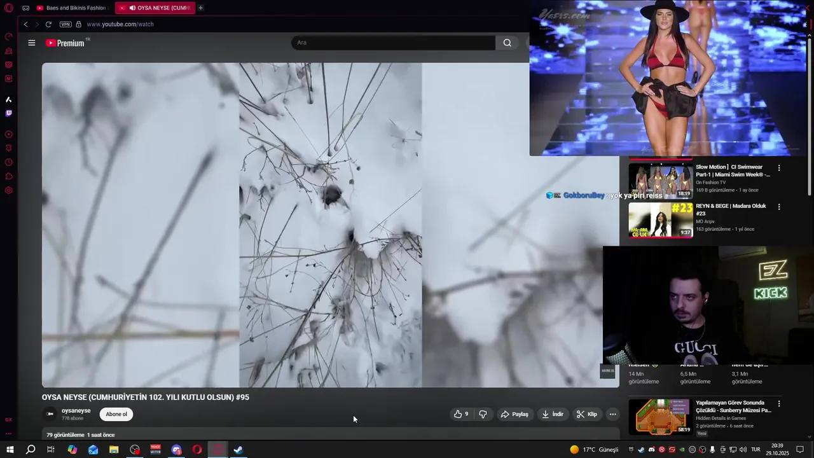Switch TUR keyboard language indicator
Image resolution: width=814 pixels, height=458 pixels.
[756, 449]
